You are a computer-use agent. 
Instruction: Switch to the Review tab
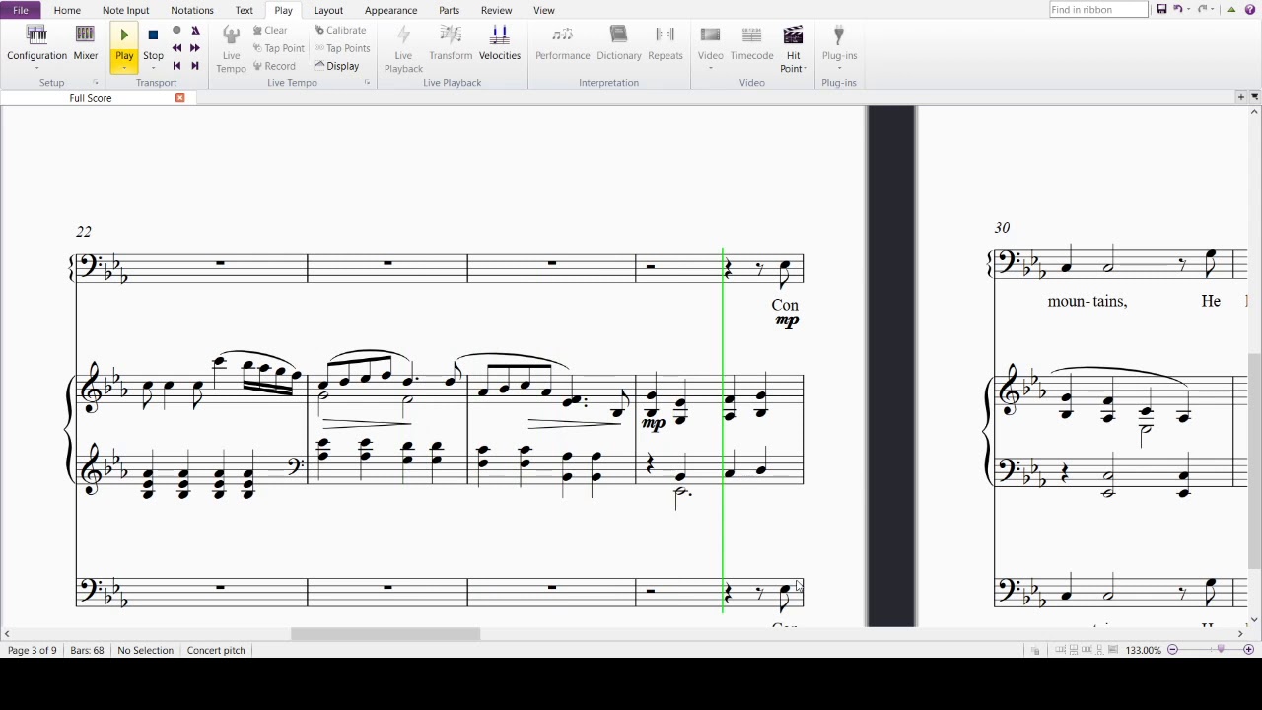496,10
